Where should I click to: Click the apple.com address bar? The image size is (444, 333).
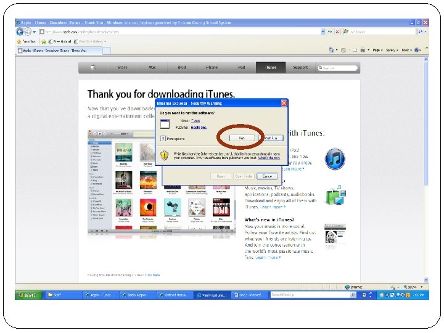(x=181, y=32)
